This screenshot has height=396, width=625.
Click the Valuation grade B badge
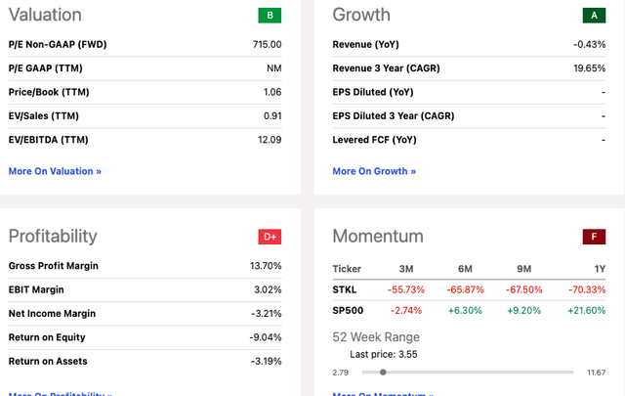(x=269, y=15)
